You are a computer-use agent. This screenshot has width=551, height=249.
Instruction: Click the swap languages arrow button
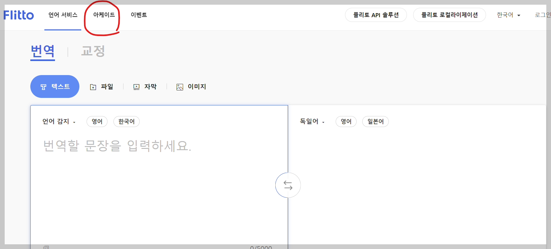[x=288, y=185]
